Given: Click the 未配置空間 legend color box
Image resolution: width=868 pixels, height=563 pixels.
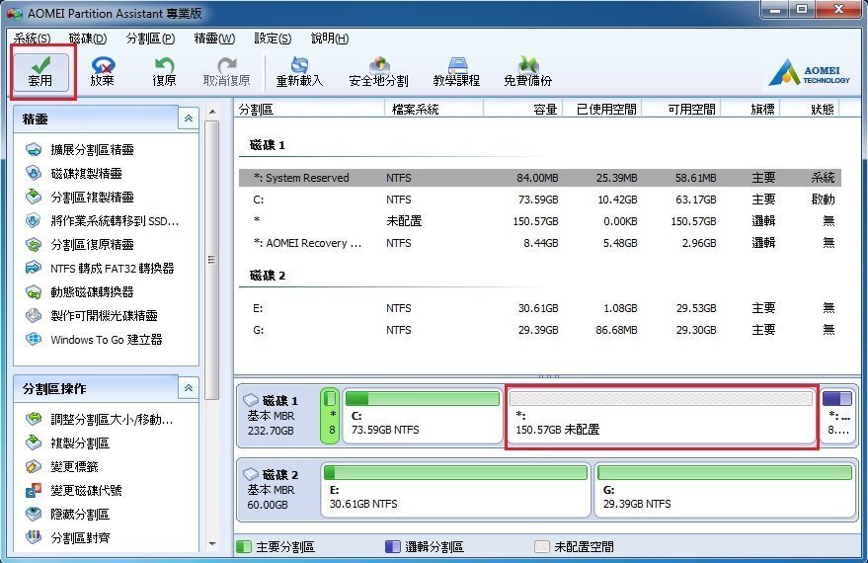Looking at the screenshot, I should 542,547.
